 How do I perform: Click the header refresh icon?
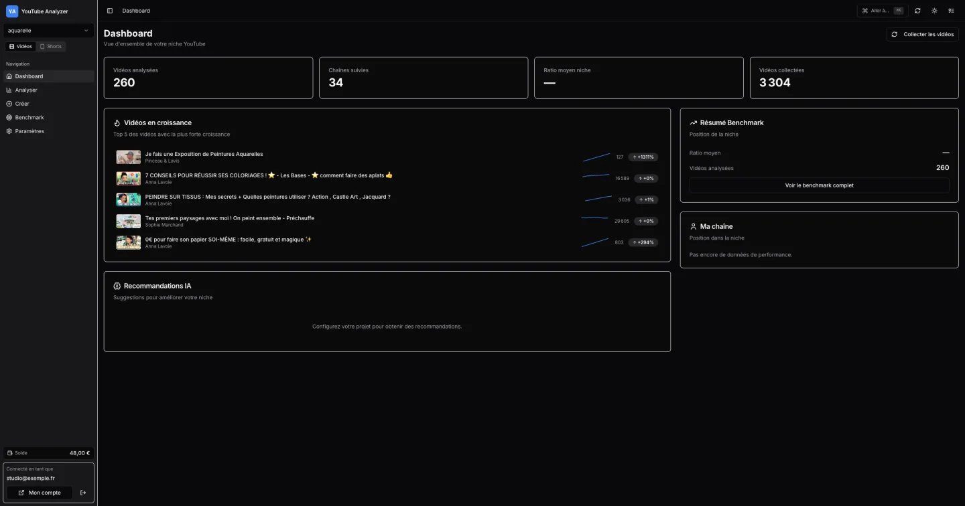917,11
